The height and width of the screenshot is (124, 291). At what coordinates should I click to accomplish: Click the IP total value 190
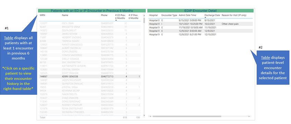tap(138, 117)
